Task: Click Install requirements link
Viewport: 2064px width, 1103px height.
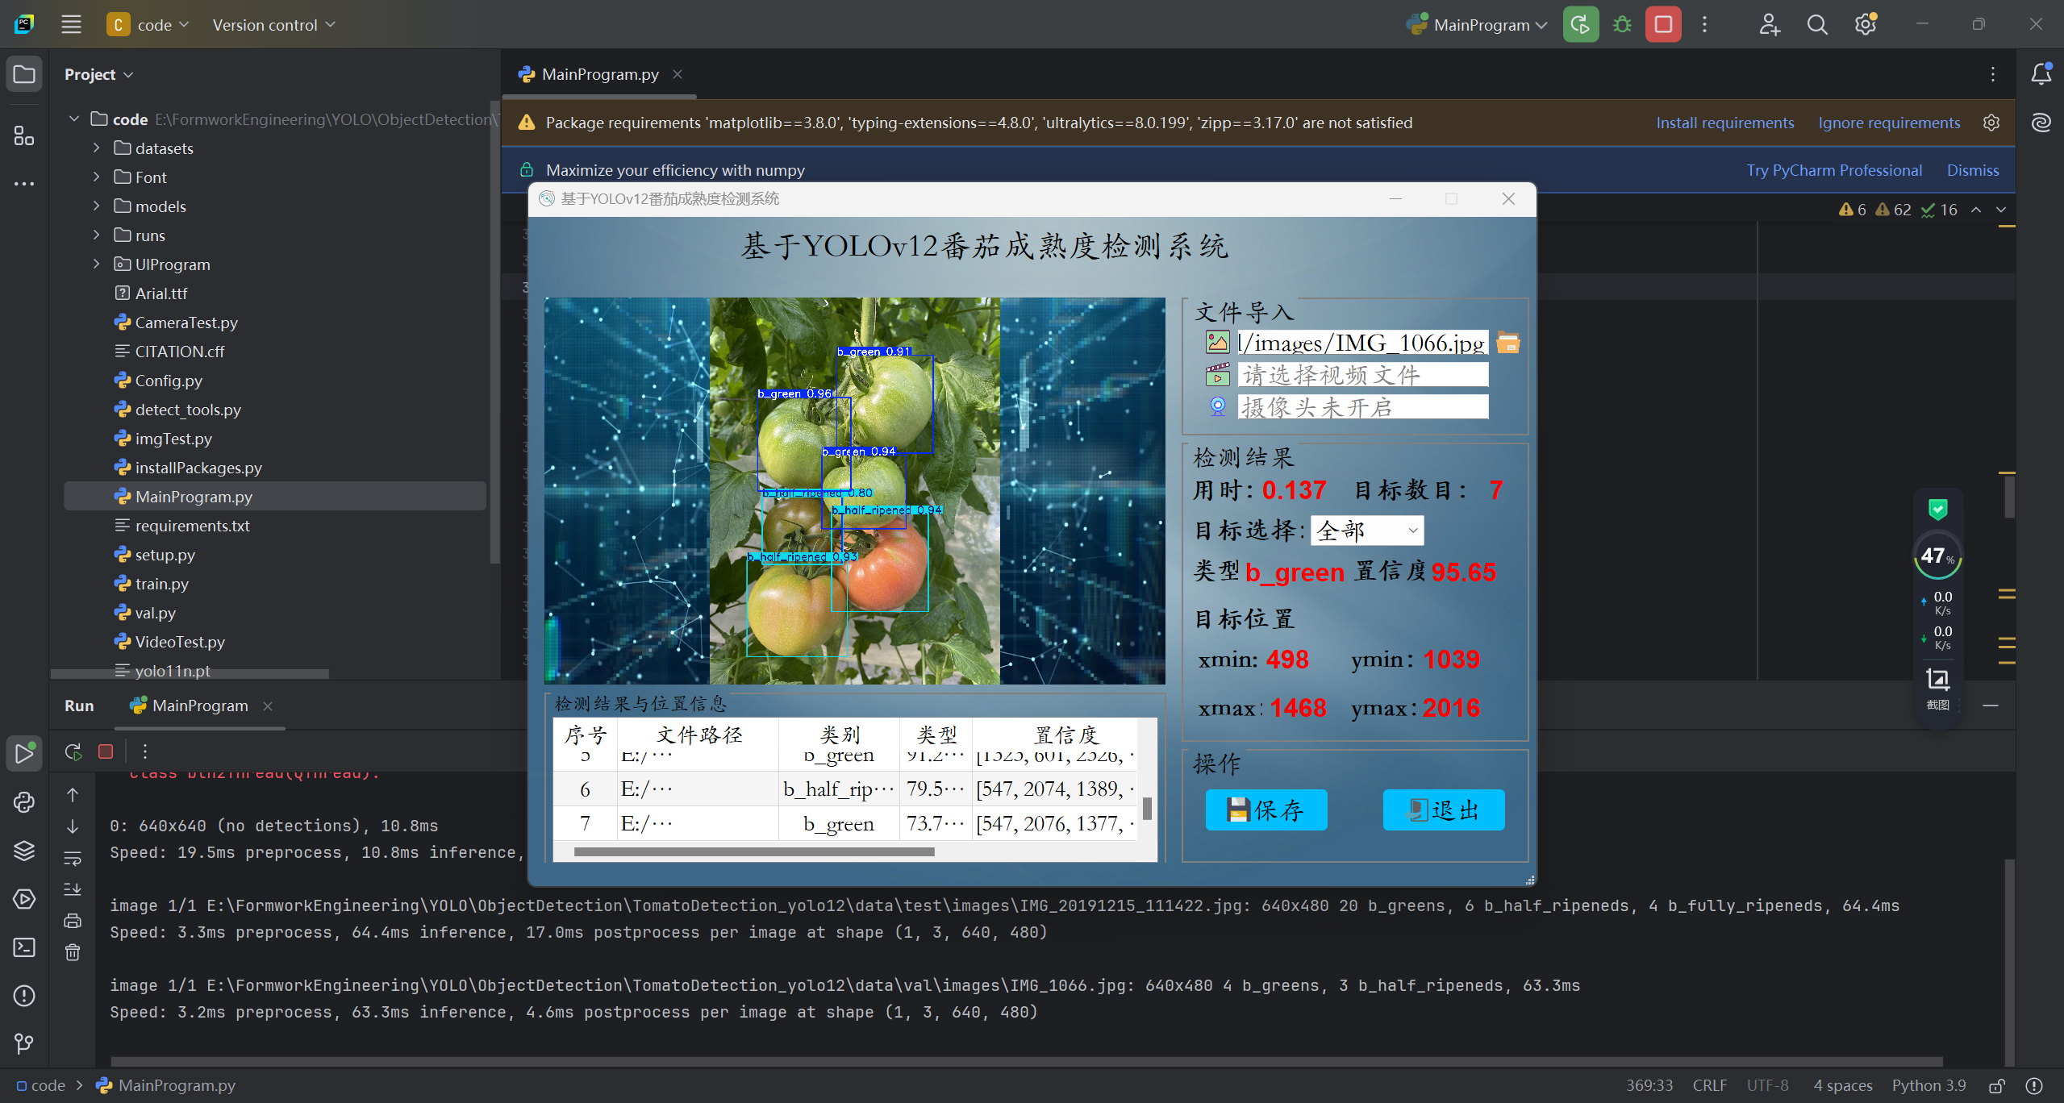Action: point(1724,123)
